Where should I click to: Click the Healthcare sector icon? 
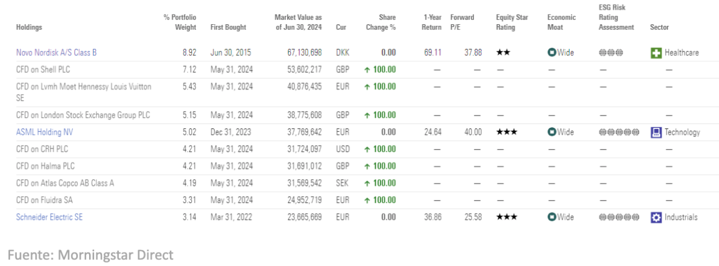[x=656, y=53]
